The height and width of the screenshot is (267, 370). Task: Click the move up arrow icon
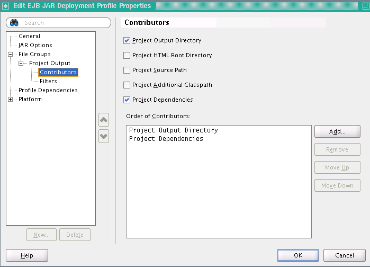[104, 120]
